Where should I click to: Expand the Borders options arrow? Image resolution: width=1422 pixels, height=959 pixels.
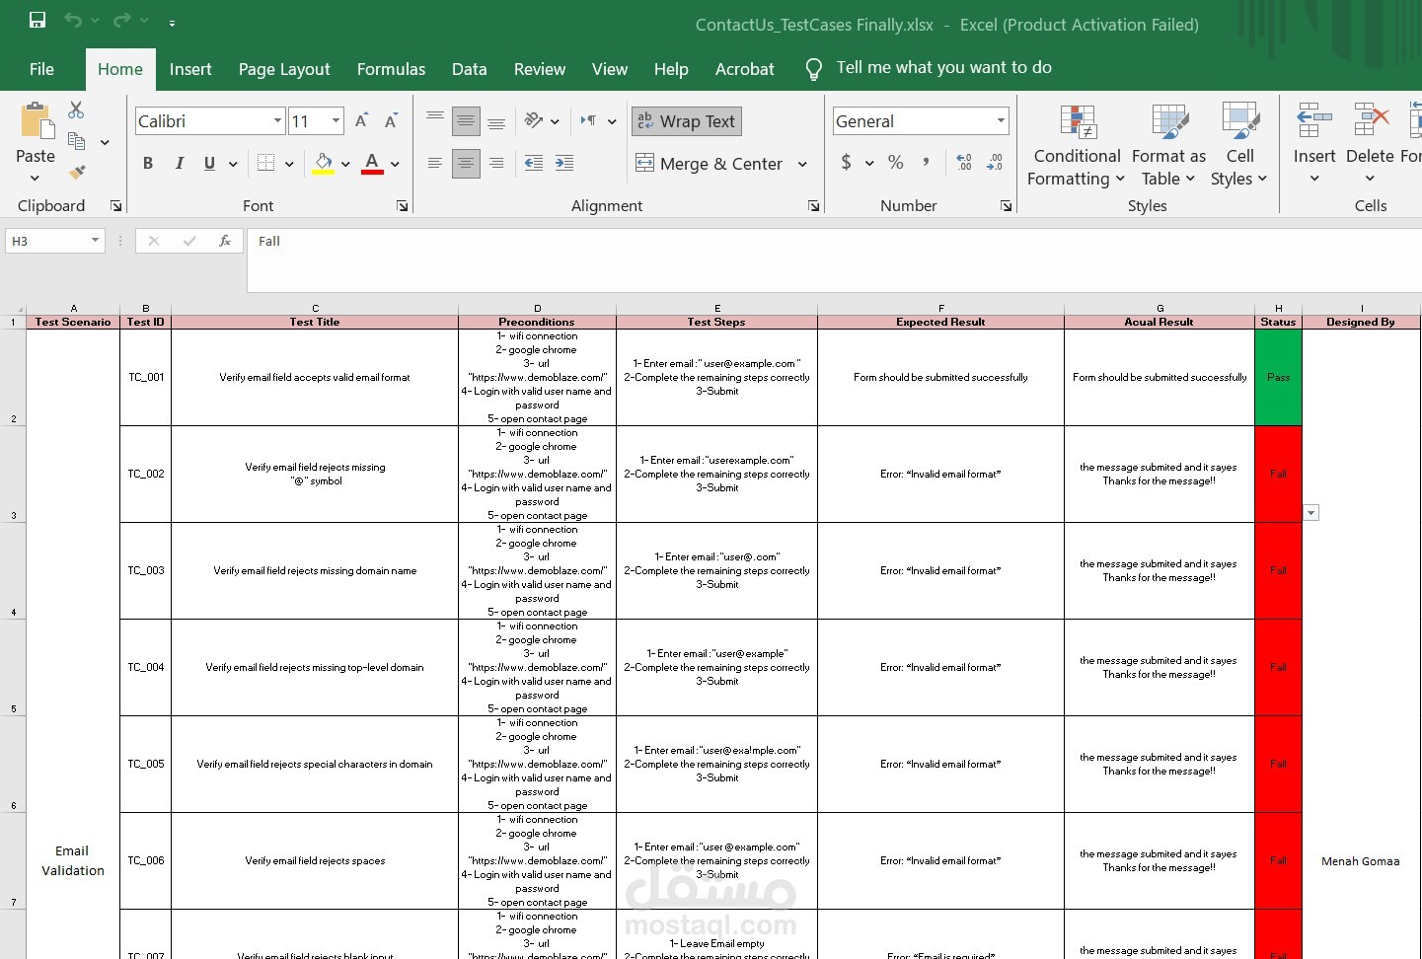coord(289,164)
